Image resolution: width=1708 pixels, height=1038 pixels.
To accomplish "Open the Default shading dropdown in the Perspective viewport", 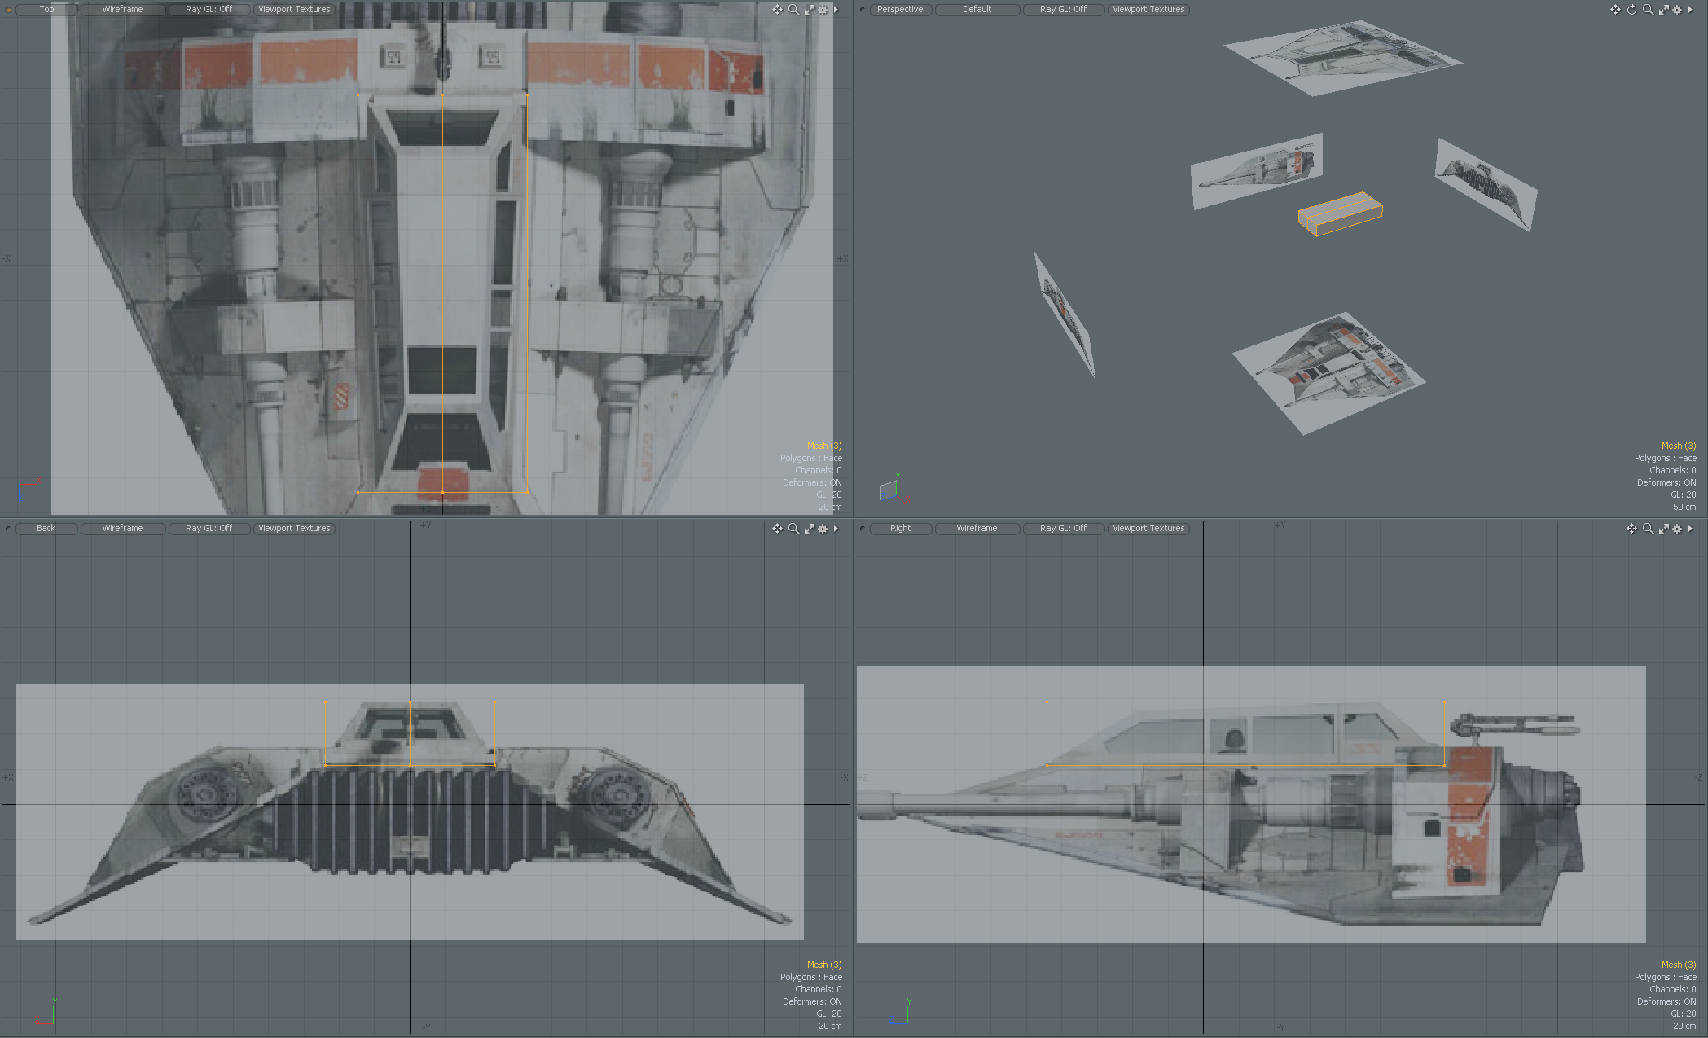I will point(977,10).
